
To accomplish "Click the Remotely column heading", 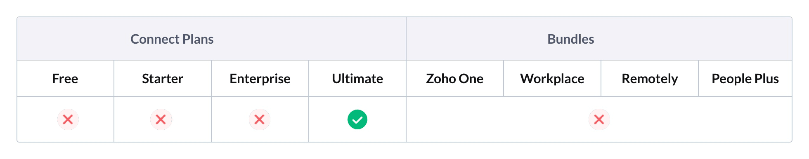I will point(650,79).
